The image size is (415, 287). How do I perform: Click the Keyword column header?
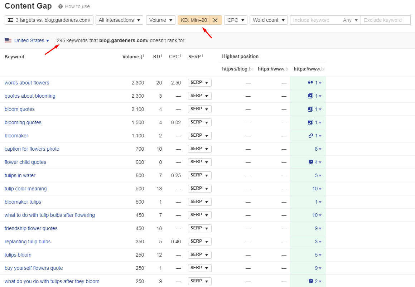15,57
